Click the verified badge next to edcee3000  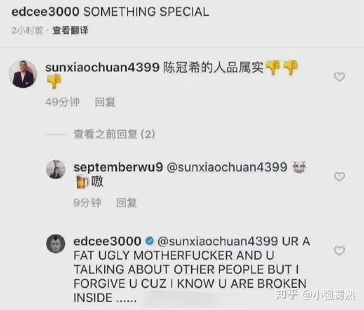pyautogui.click(x=150, y=241)
